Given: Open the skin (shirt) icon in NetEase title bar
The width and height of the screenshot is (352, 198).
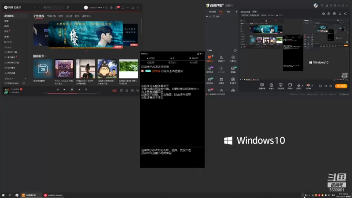Looking at the screenshot, I should click(106, 7).
